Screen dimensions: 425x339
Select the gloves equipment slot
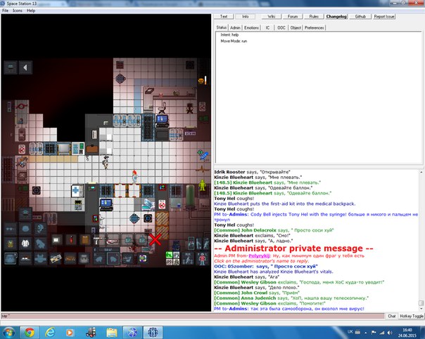pyautogui.click(x=40, y=244)
